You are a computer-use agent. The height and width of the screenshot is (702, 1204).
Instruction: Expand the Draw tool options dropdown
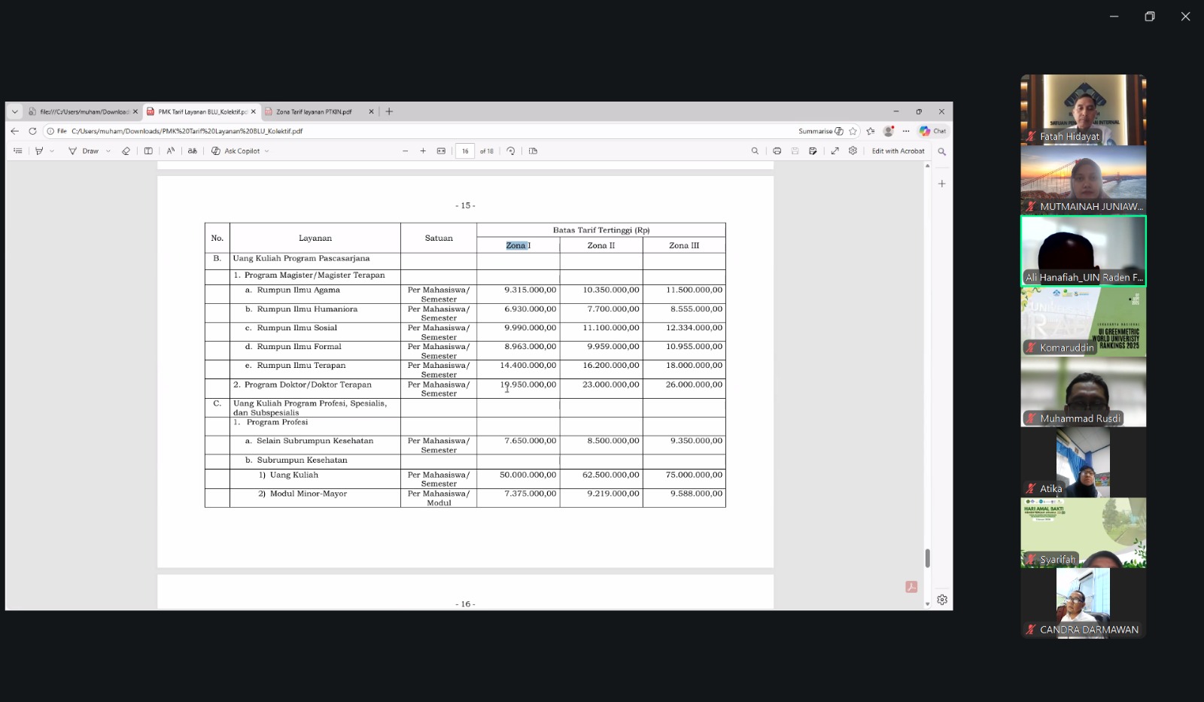(108, 151)
